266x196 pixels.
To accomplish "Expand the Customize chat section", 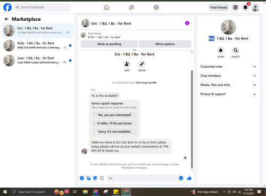I will 228,67.
